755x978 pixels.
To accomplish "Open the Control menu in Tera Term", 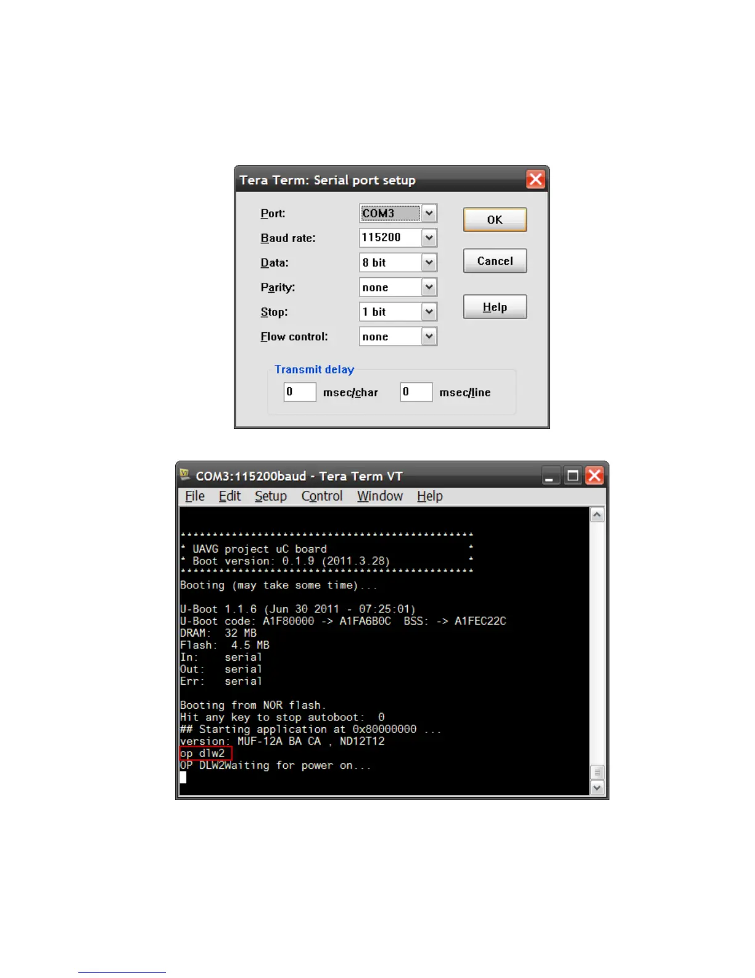I will pos(322,496).
